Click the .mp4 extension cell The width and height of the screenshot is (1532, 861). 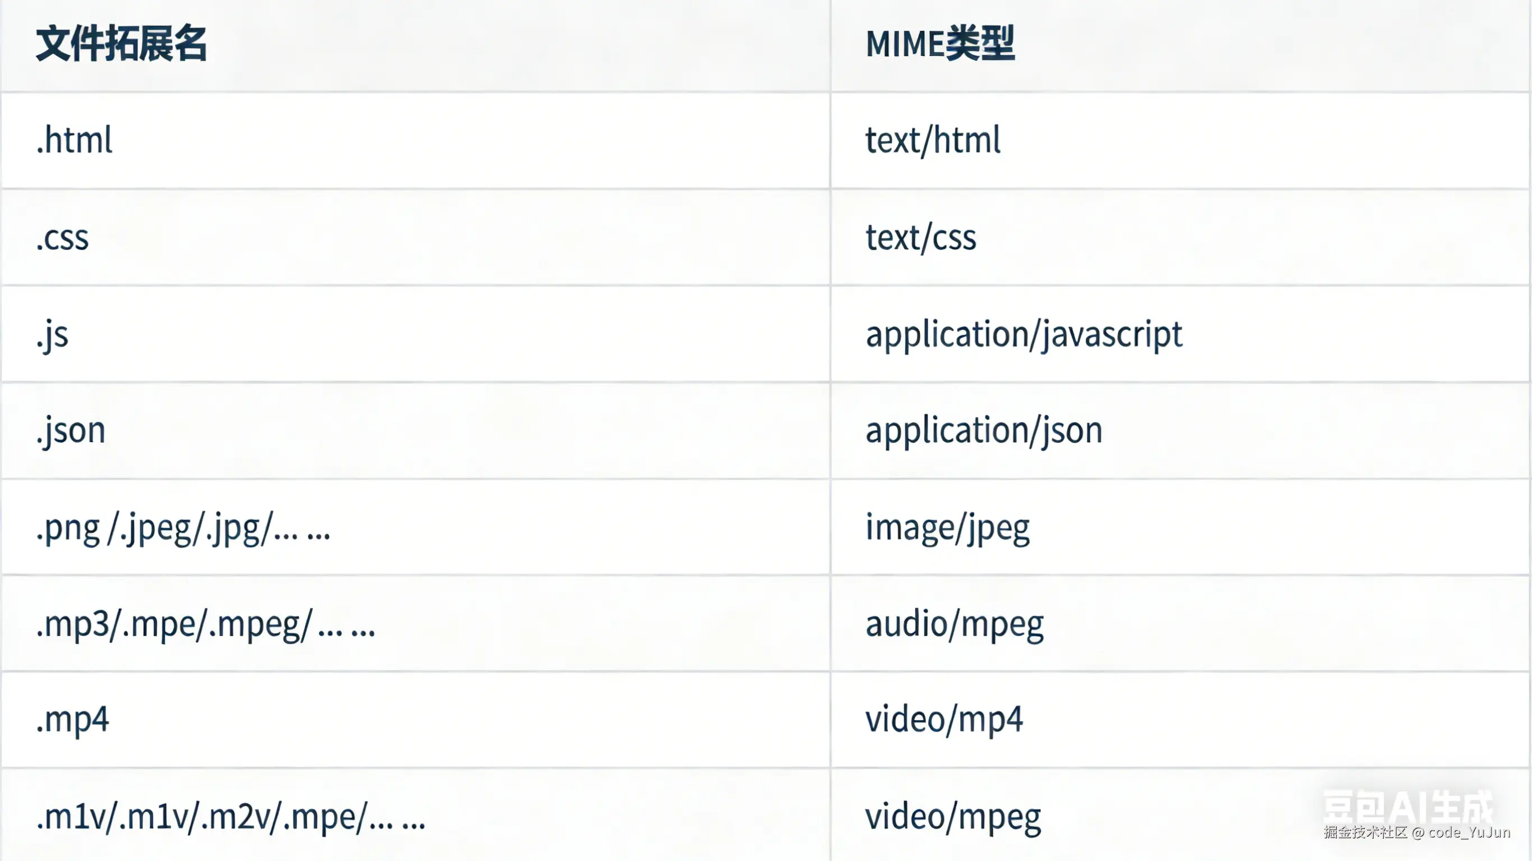click(72, 720)
